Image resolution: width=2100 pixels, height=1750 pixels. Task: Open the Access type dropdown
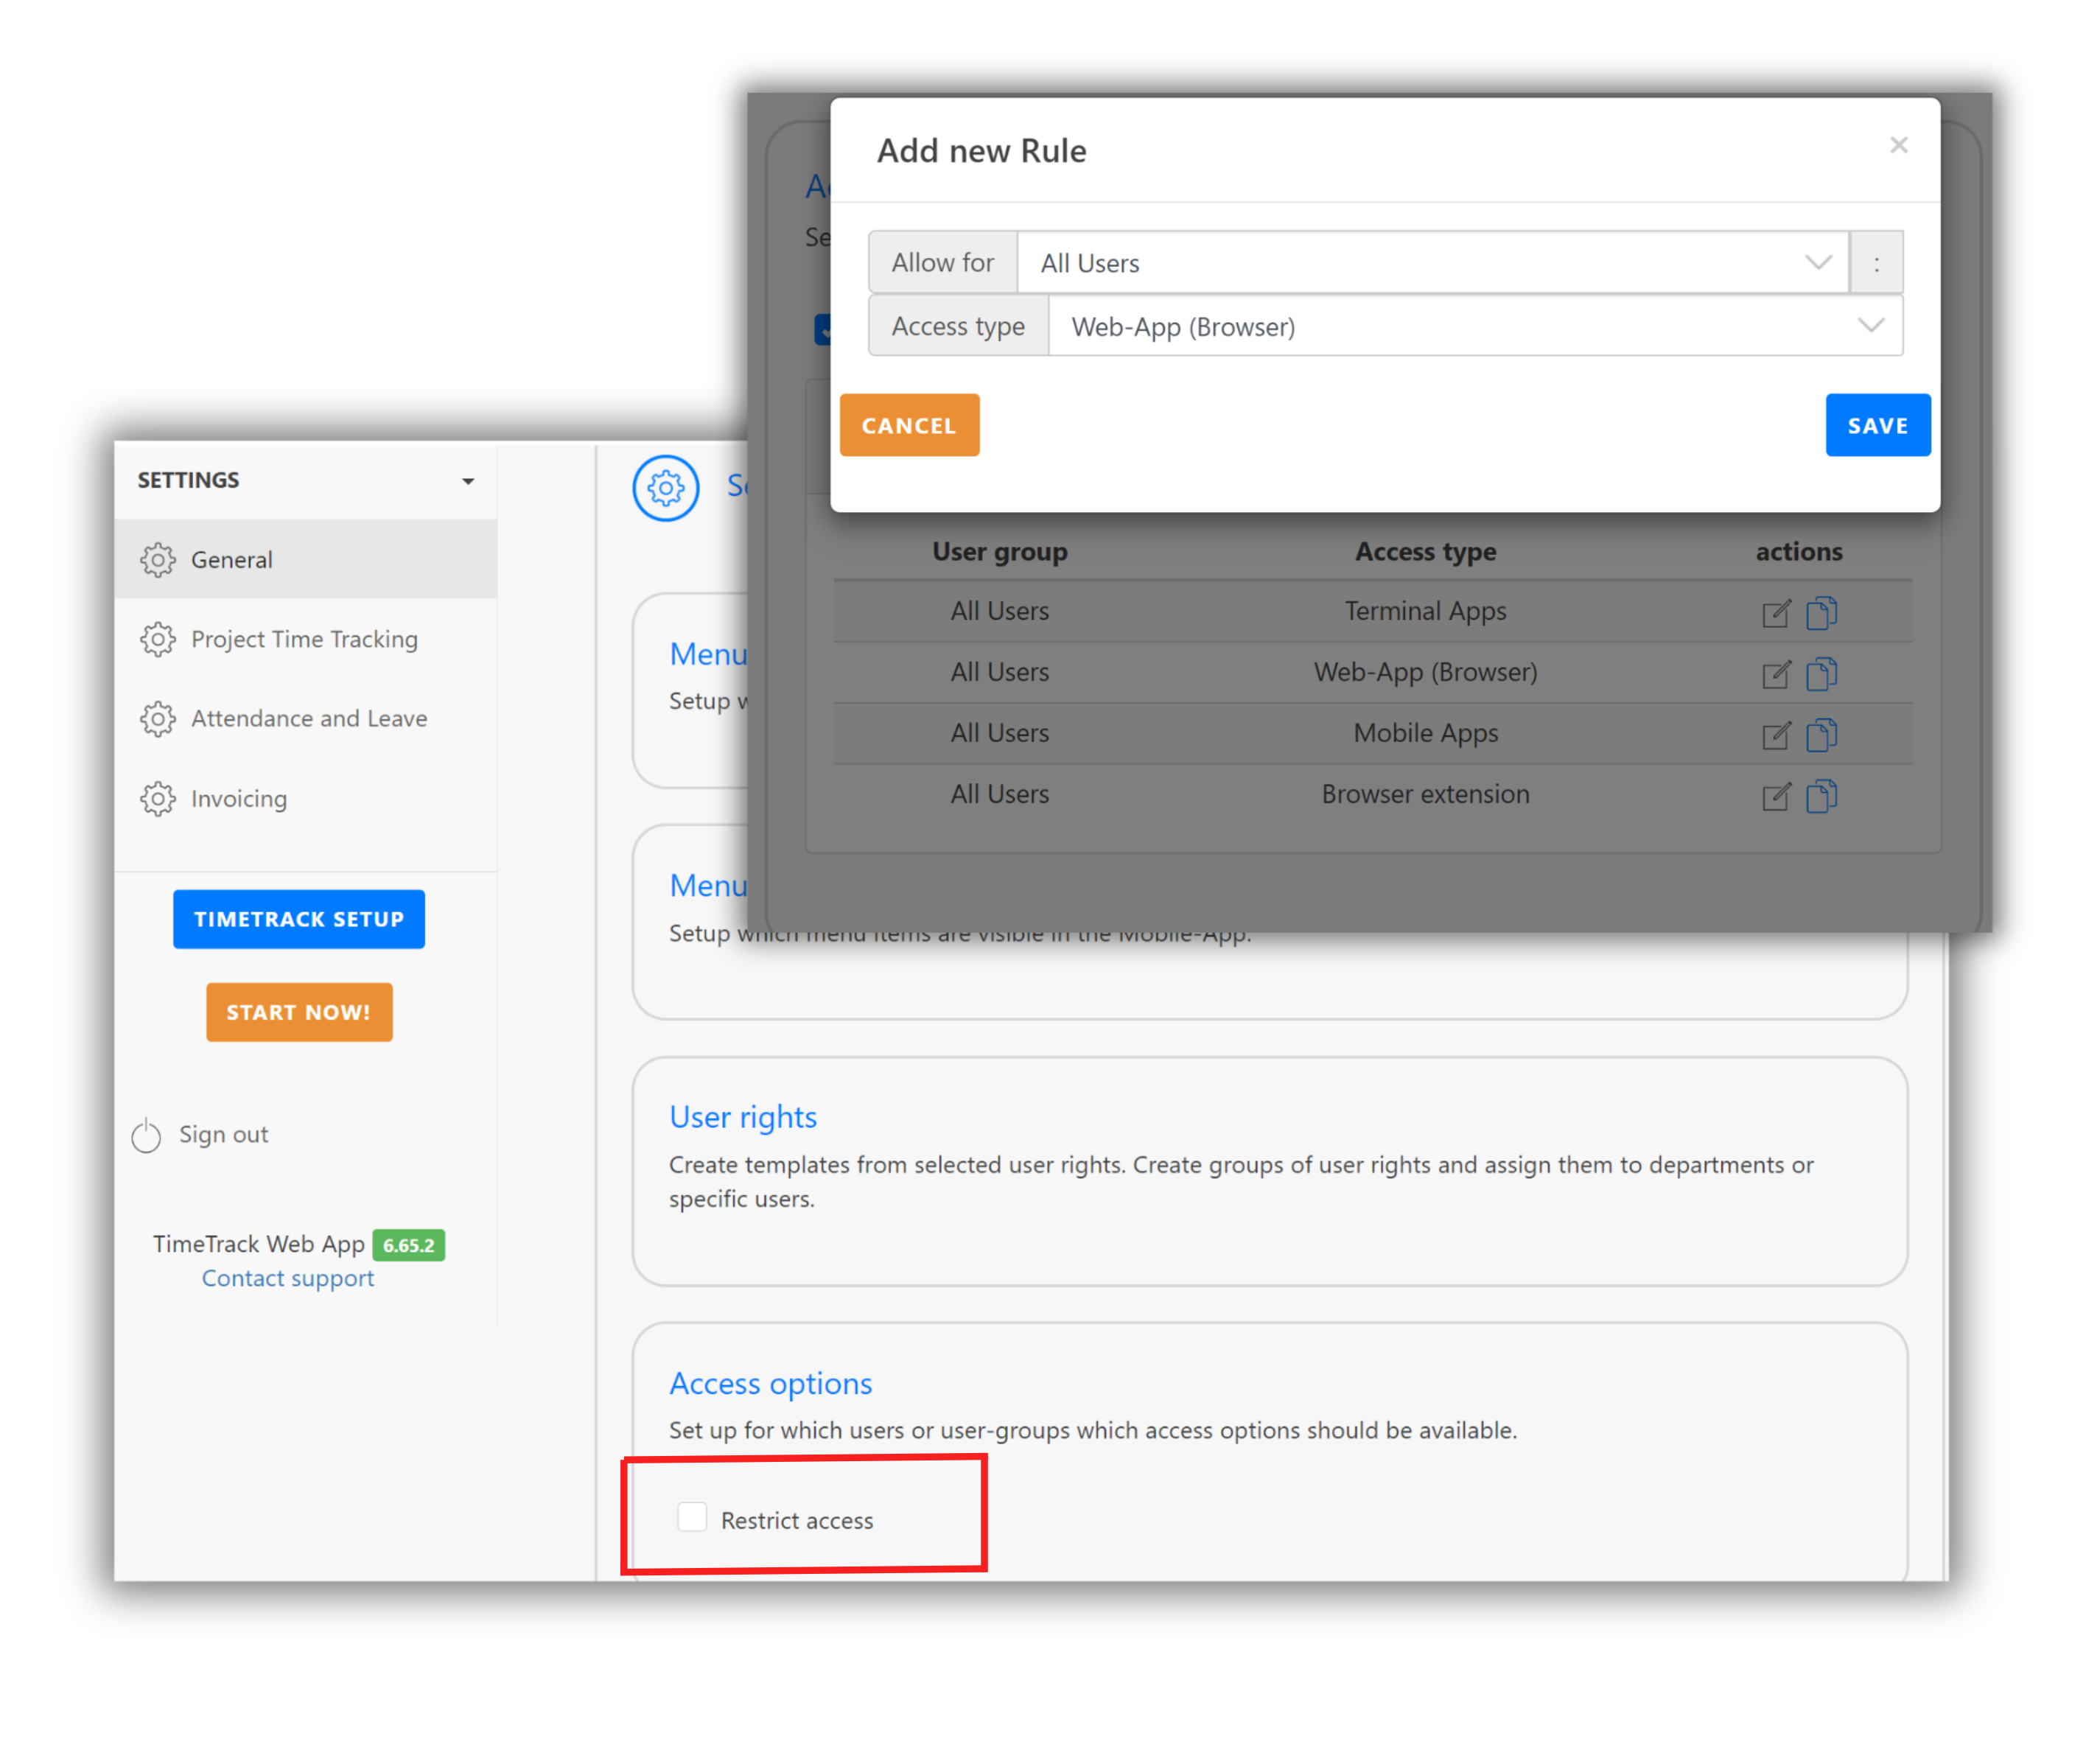(1870, 326)
